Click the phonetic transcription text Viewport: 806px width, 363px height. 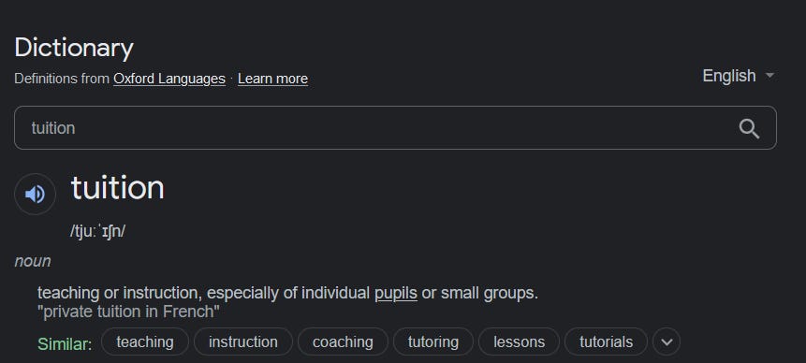97,231
